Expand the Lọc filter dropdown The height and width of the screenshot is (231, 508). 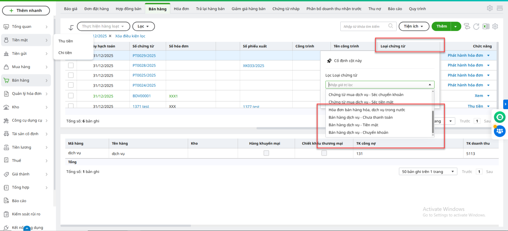coord(143,26)
